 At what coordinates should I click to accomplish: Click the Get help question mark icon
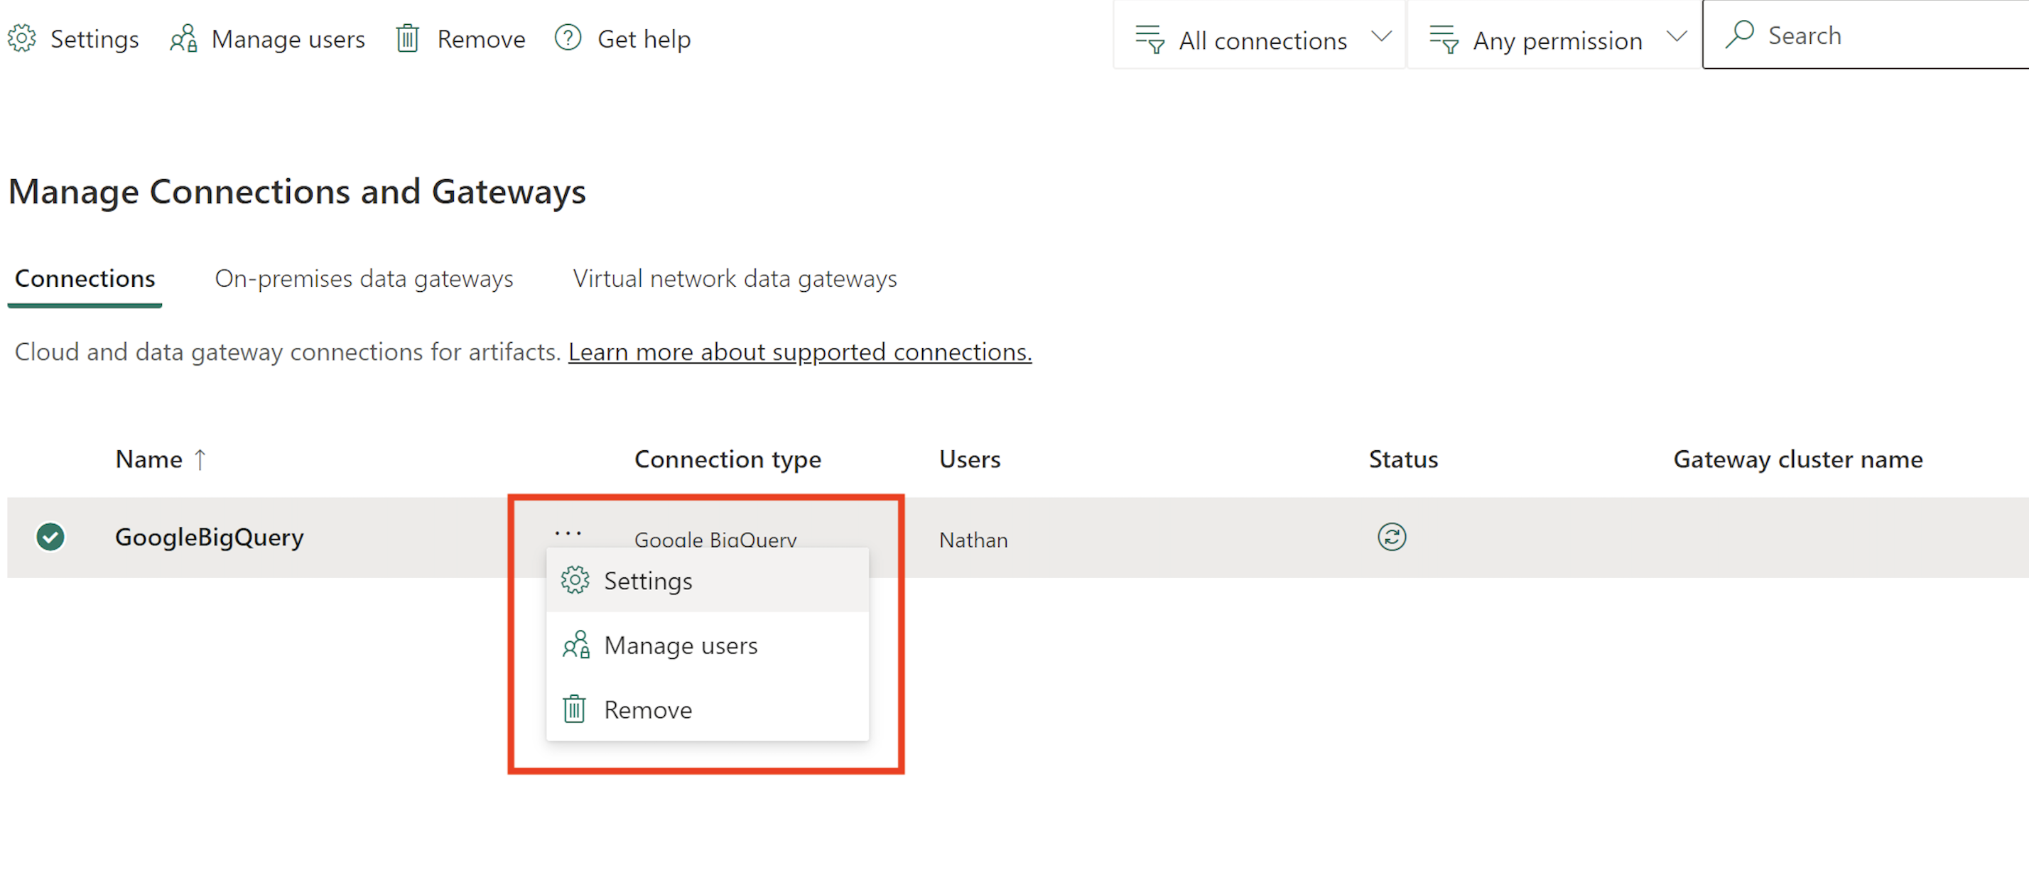pos(568,38)
